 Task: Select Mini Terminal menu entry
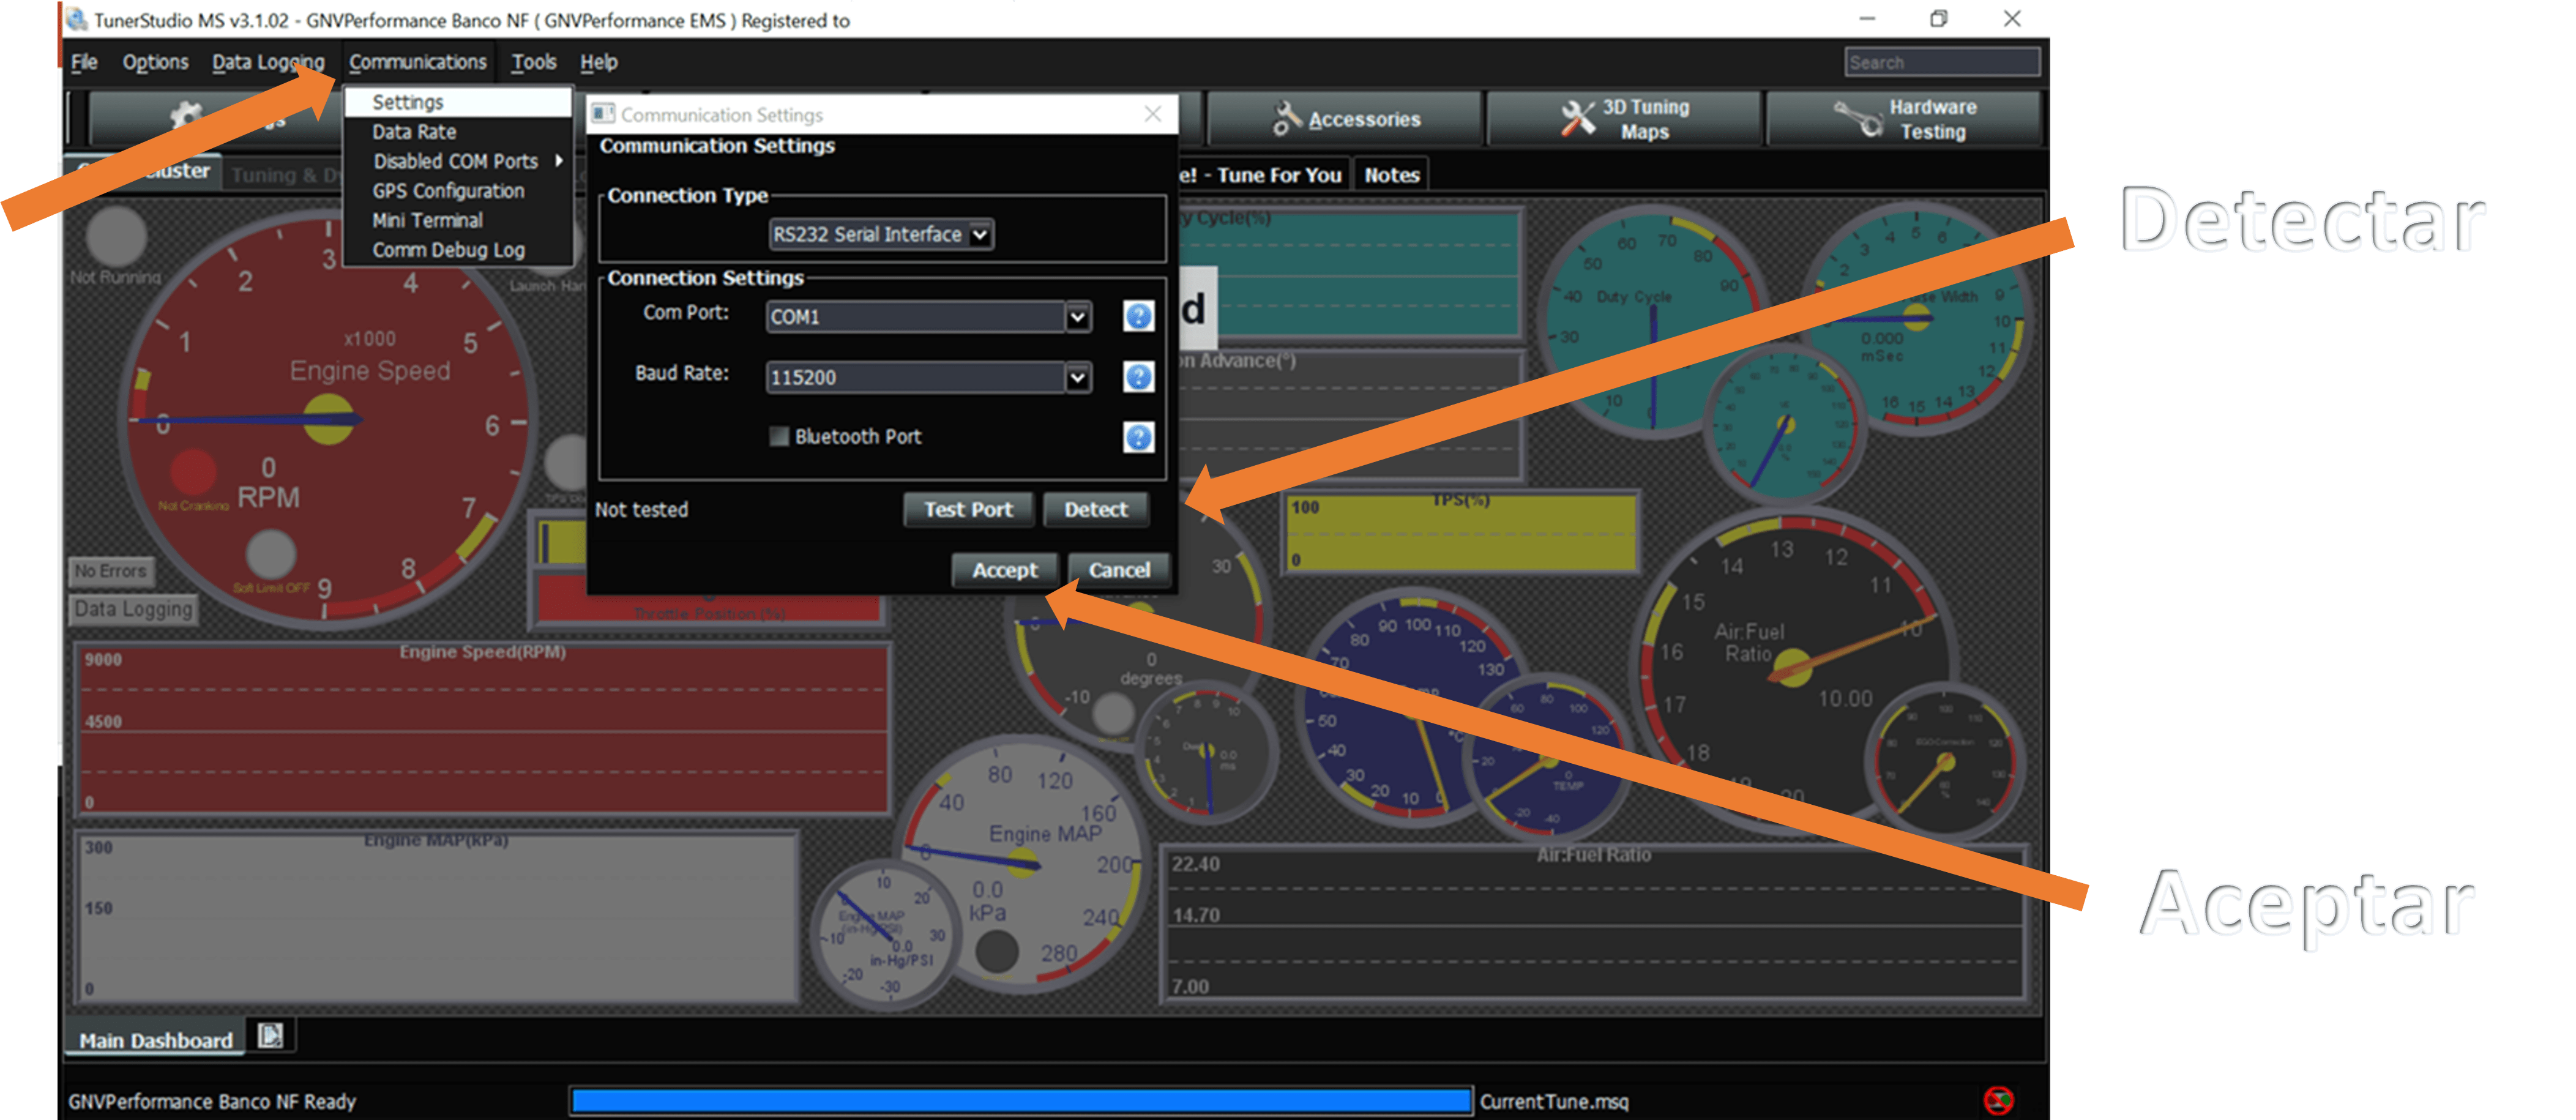[x=458, y=220]
